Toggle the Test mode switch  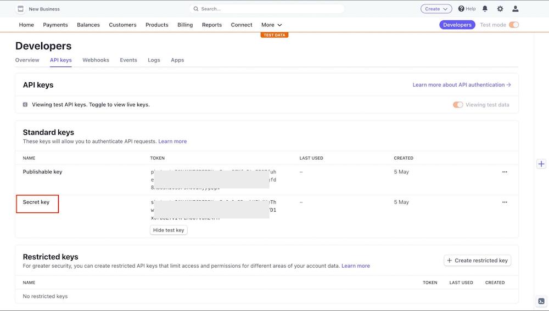coord(513,25)
